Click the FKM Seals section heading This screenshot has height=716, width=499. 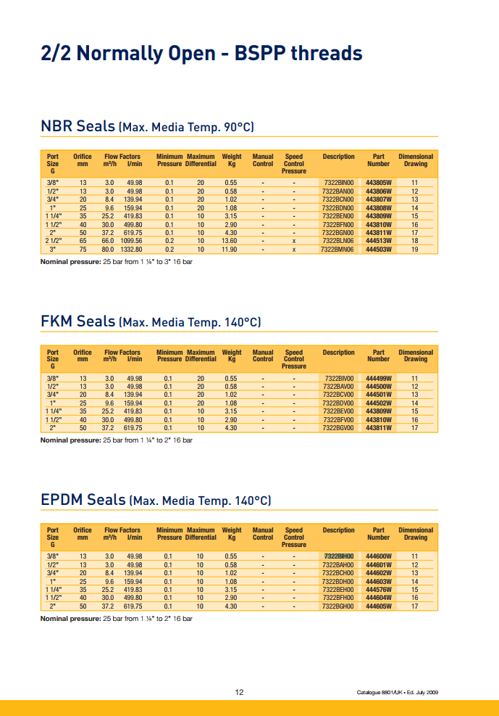150,321
